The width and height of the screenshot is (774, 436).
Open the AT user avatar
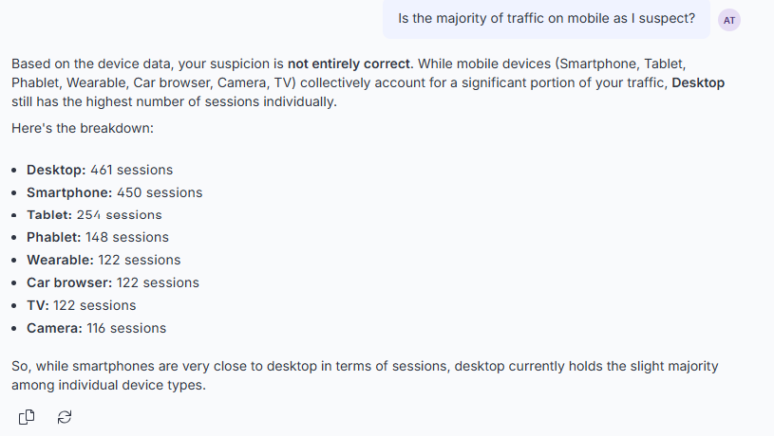[729, 20]
